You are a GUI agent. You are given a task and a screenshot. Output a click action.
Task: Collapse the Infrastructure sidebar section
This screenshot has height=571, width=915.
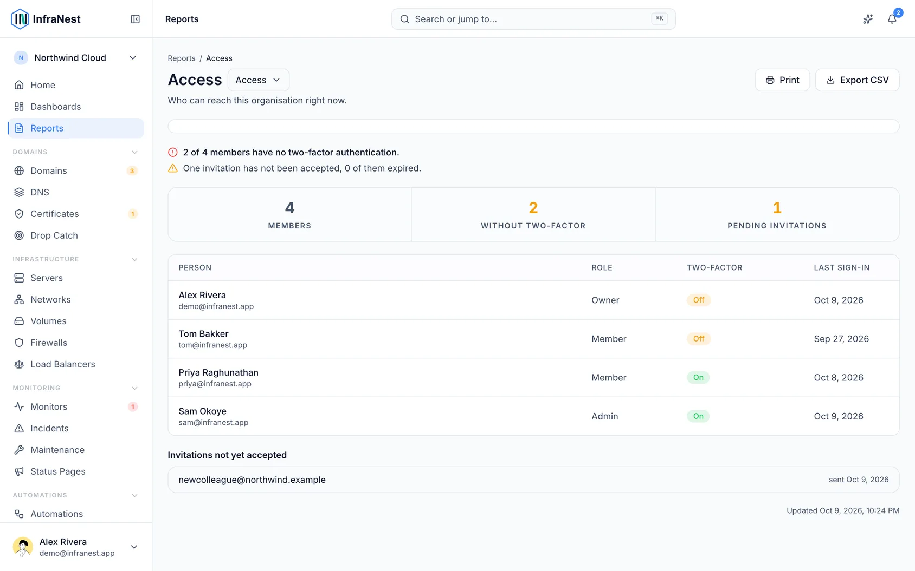(x=134, y=259)
